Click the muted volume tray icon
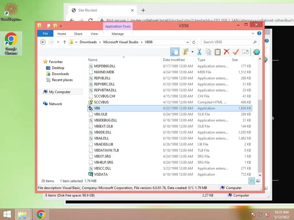 267,215
